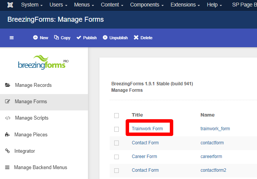Viewport: 257px width, 179px height.
Task: Click the contactform name link
Action: pyautogui.click(x=212, y=143)
